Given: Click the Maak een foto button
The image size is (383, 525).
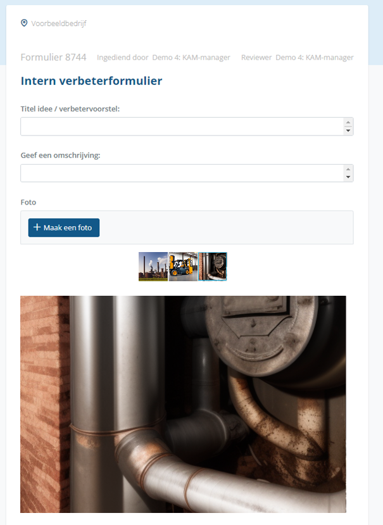Looking at the screenshot, I should (x=63, y=228).
